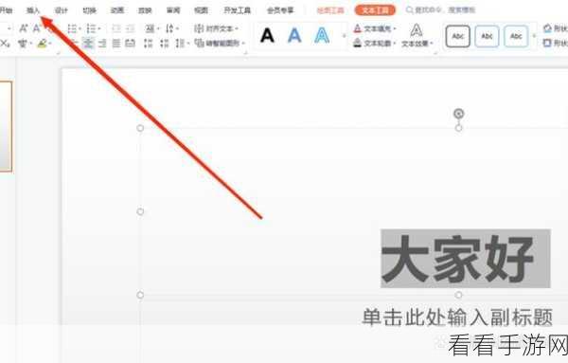Expand the WordArt styles gallery
This screenshot has height=363, width=568.
(x=344, y=36)
